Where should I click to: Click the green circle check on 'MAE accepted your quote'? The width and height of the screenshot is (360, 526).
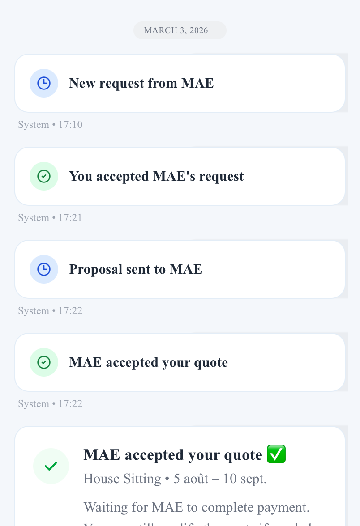pos(44,362)
